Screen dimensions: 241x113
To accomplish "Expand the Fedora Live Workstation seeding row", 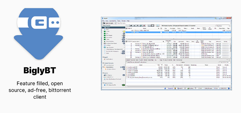I will [140, 57].
